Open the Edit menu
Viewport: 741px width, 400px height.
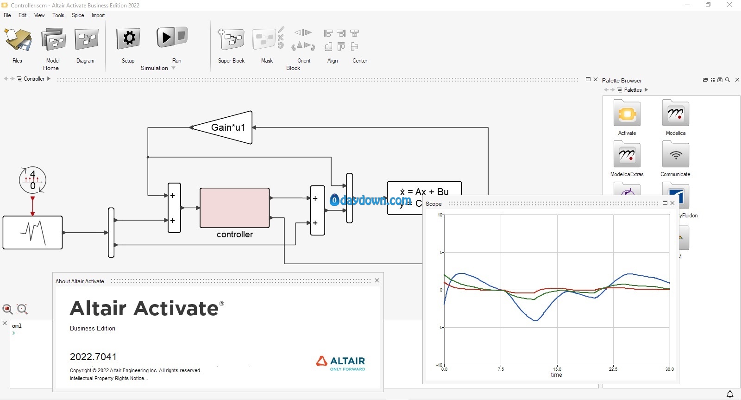23,15
